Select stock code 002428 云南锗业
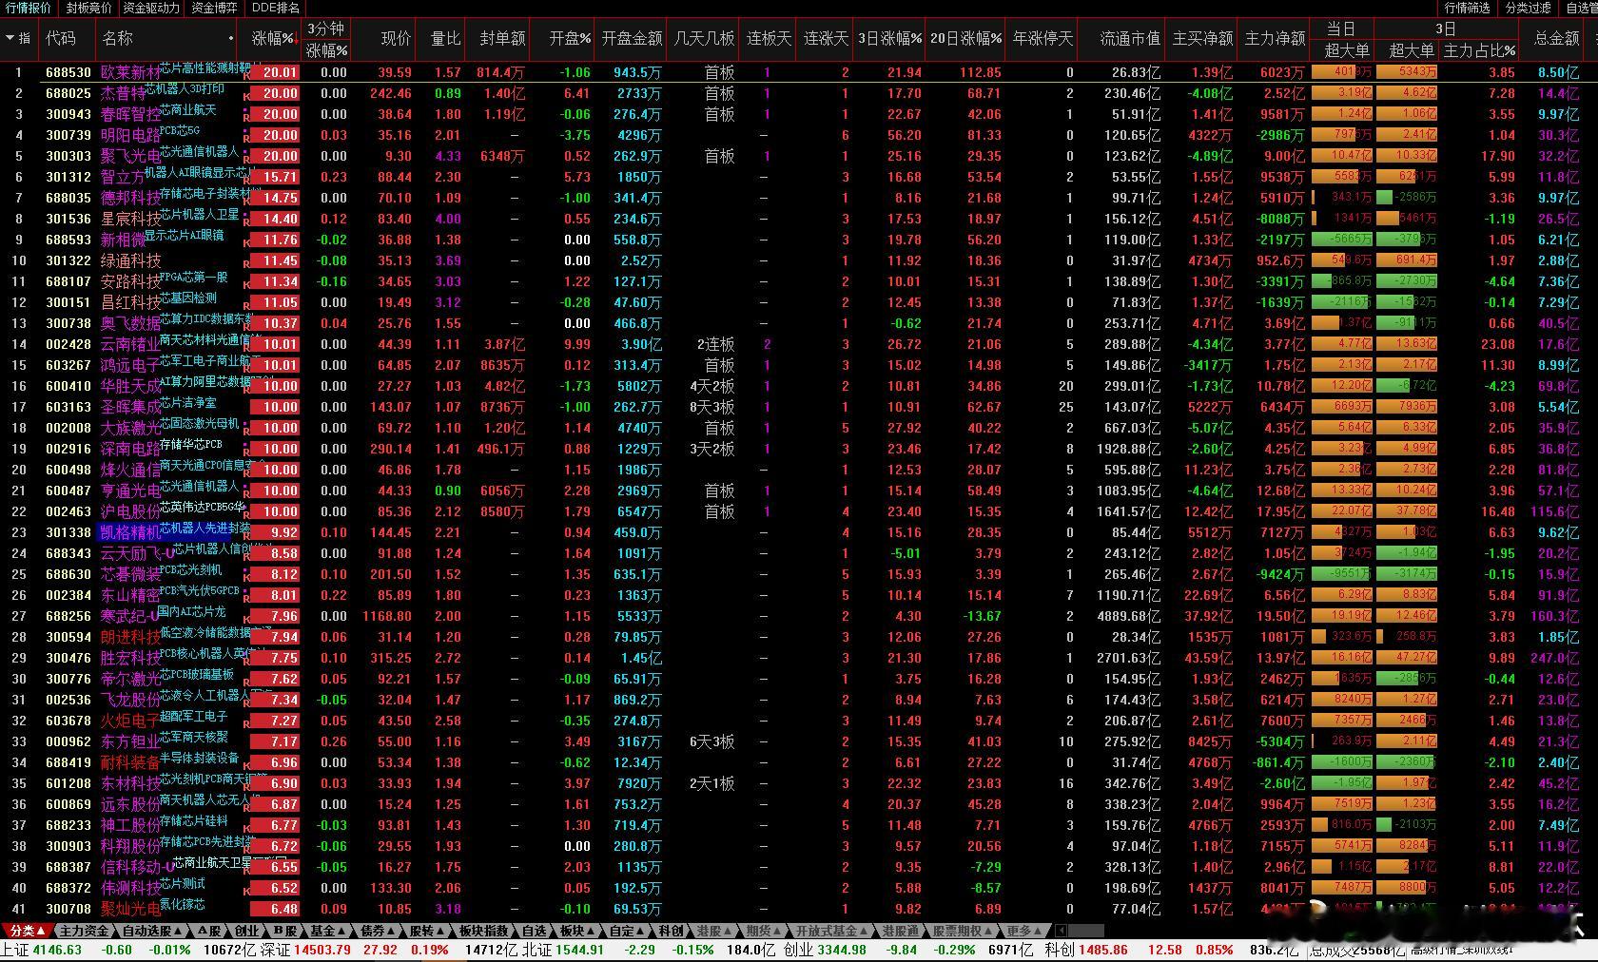The width and height of the screenshot is (1598, 962). tap(68, 344)
